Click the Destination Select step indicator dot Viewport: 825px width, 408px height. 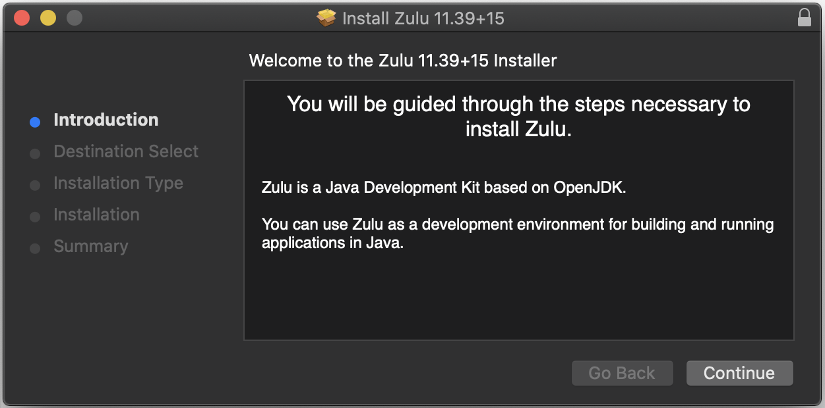click(34, 153)
